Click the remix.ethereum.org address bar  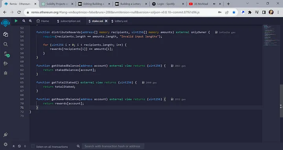(115, 12)
